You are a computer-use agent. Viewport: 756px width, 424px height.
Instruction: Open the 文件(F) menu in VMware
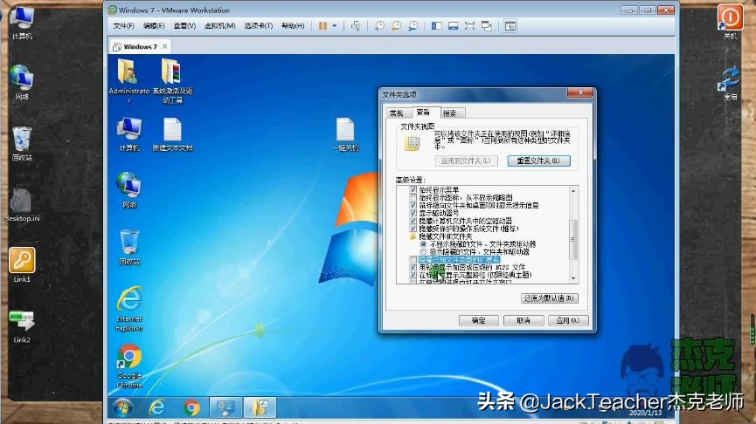(123, 26)
